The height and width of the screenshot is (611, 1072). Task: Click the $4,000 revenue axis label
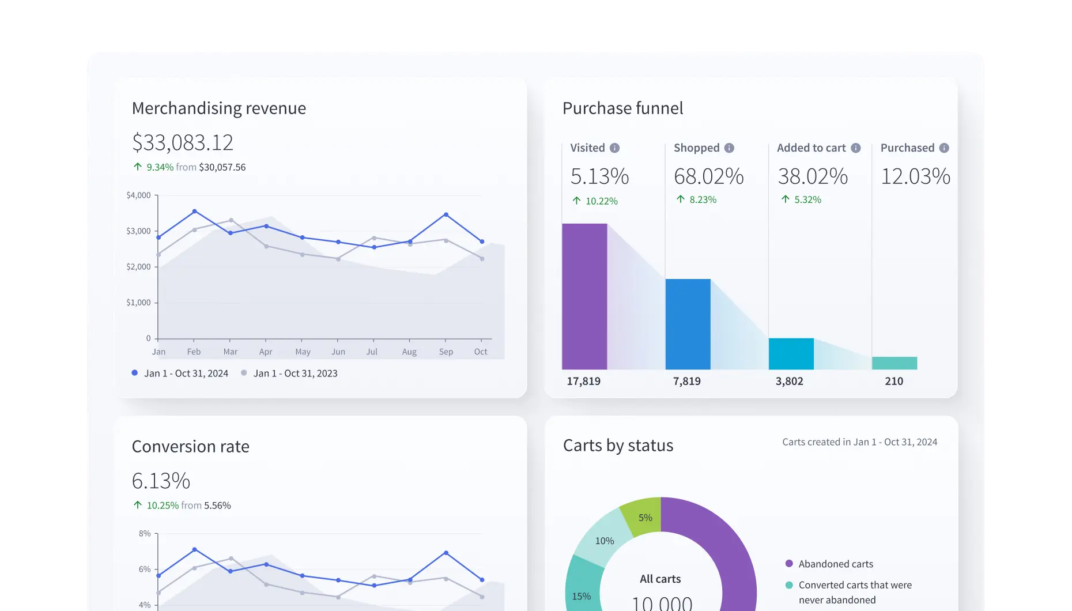click(138, 195)
